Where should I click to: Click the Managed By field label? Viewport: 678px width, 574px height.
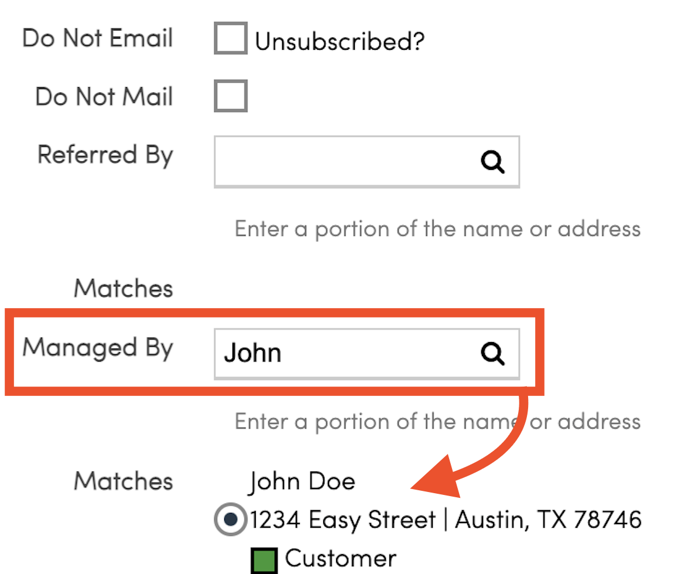[x=98, y=348]
